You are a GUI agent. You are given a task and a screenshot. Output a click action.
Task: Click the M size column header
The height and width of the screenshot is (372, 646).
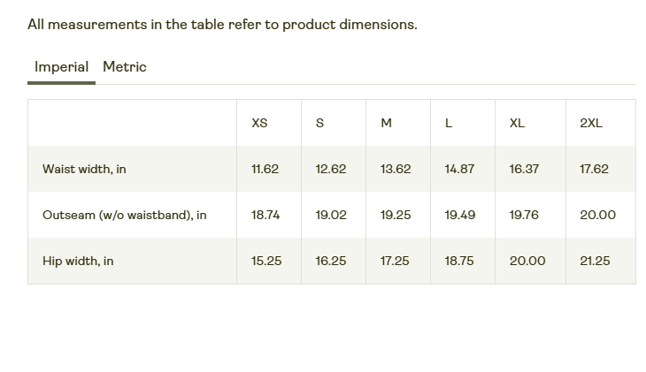(x=386, y=123)
